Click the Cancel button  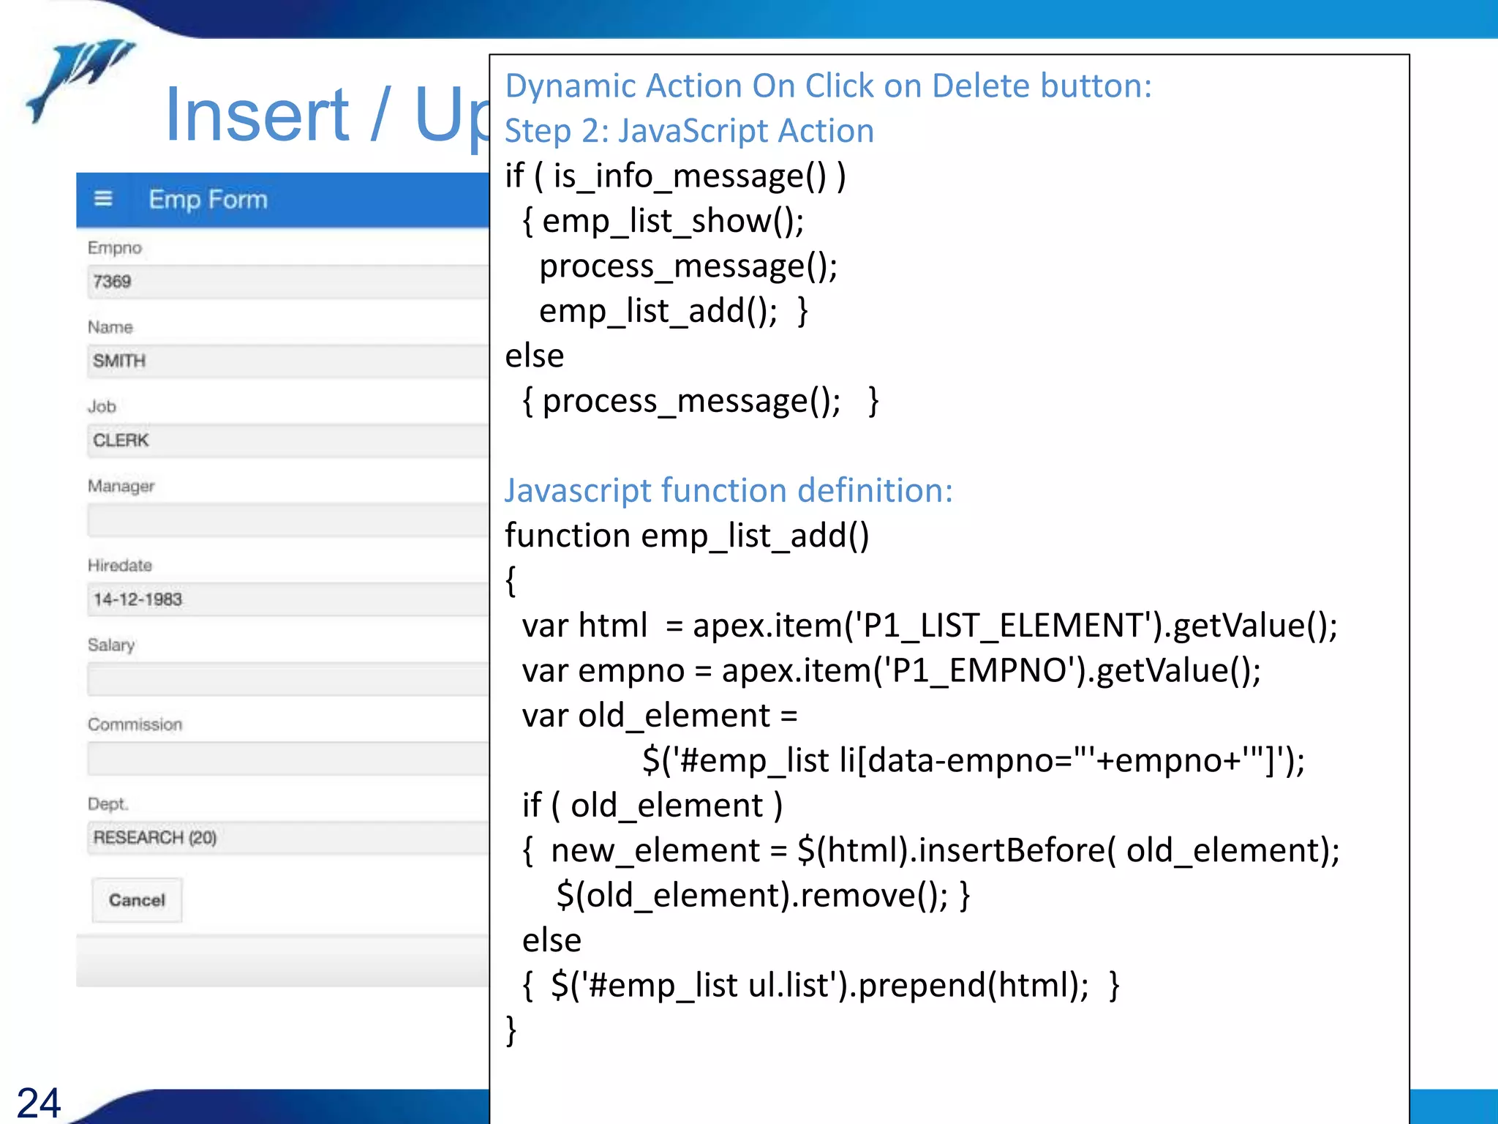point(137,900)
